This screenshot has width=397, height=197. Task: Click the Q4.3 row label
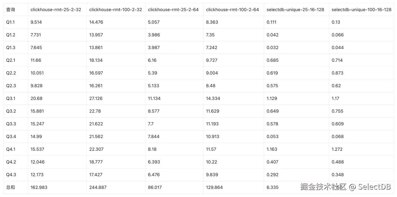(x=11, y=174)
